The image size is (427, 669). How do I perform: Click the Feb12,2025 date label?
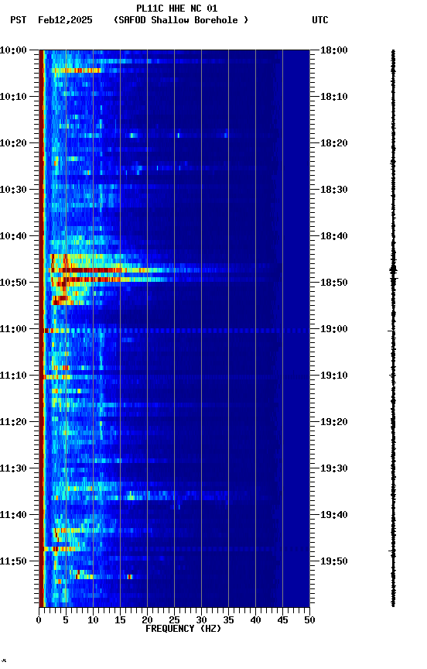65,20
